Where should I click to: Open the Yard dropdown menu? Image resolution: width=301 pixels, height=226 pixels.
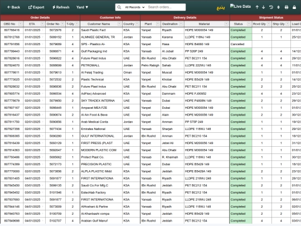point(82,7)
